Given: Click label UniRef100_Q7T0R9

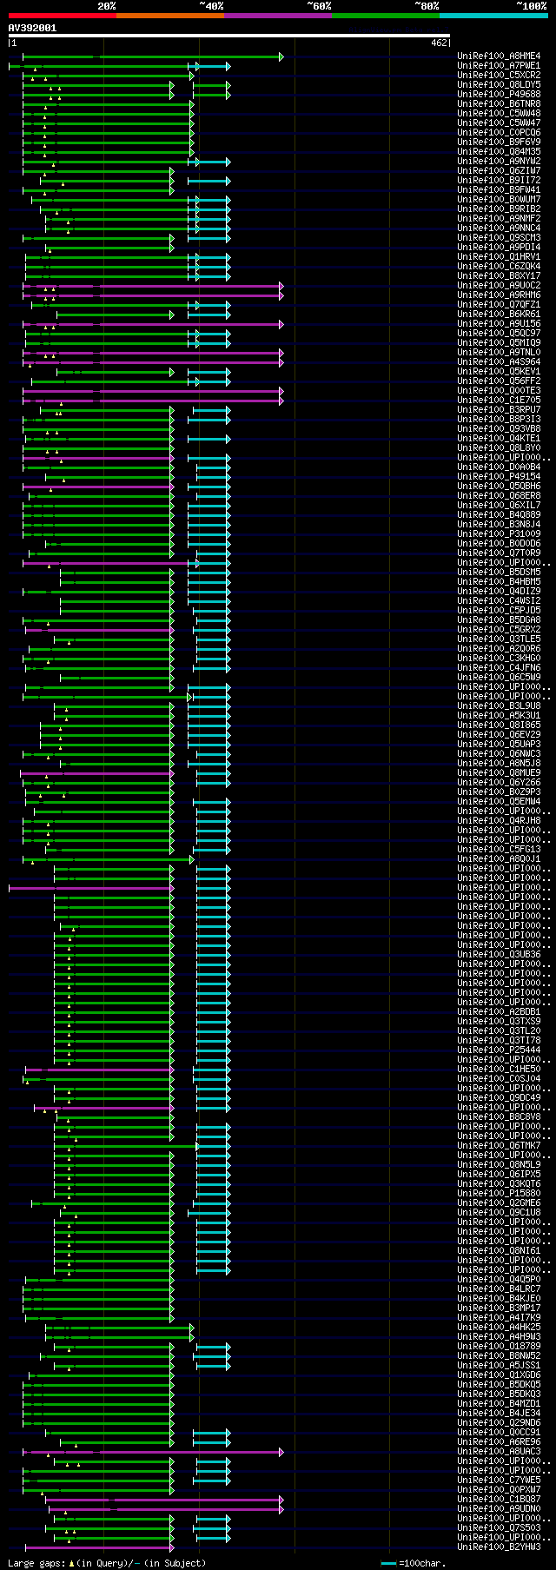Looking at the screenshot, I should click(x=499, y=553).
